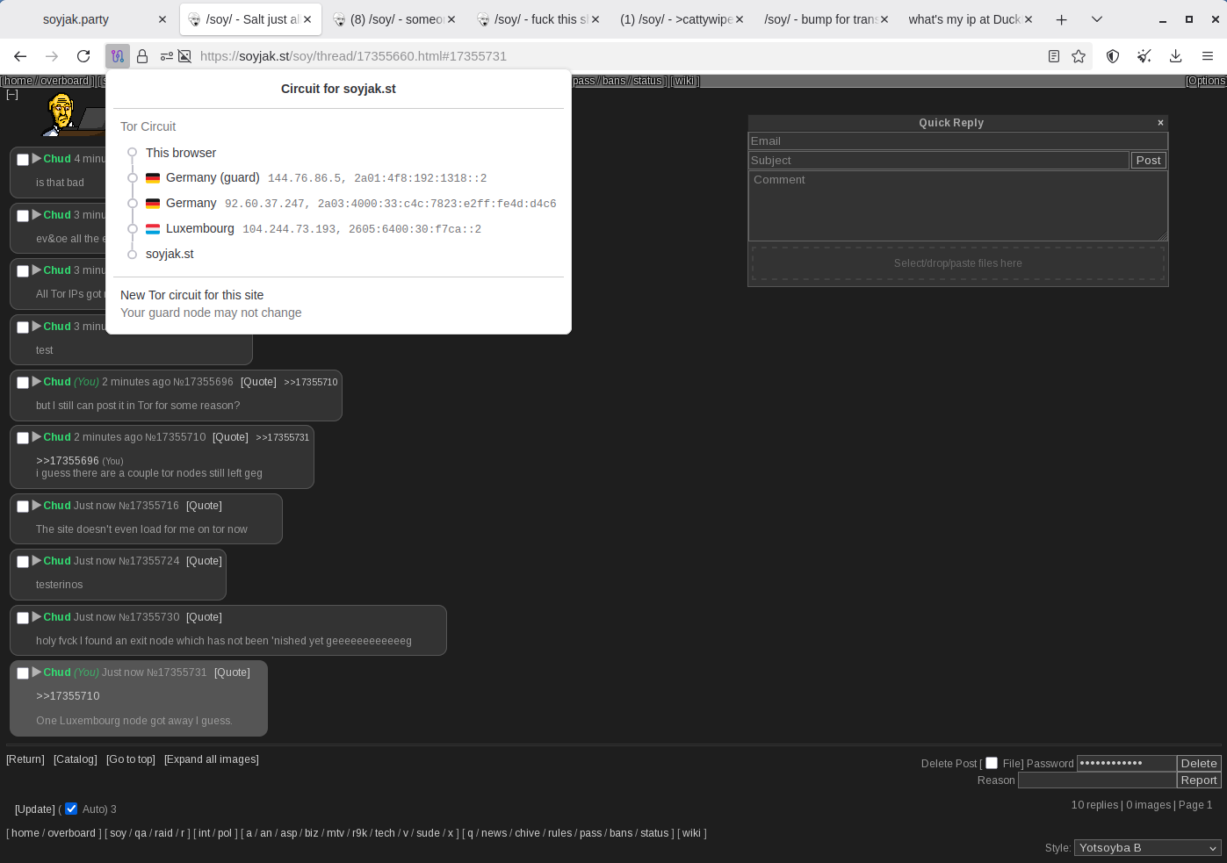Enable the delete File only checkbox

(992, 763)
